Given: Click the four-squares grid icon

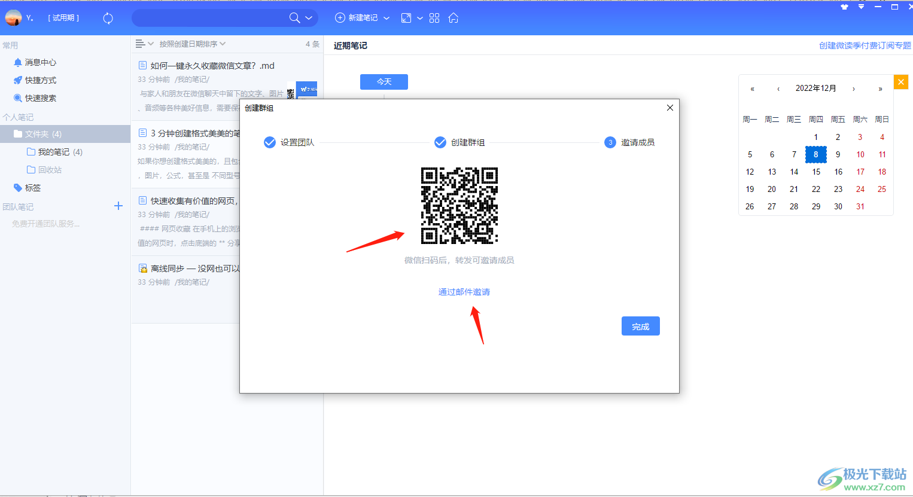Looking at the screenshot, I should (434, 18).
